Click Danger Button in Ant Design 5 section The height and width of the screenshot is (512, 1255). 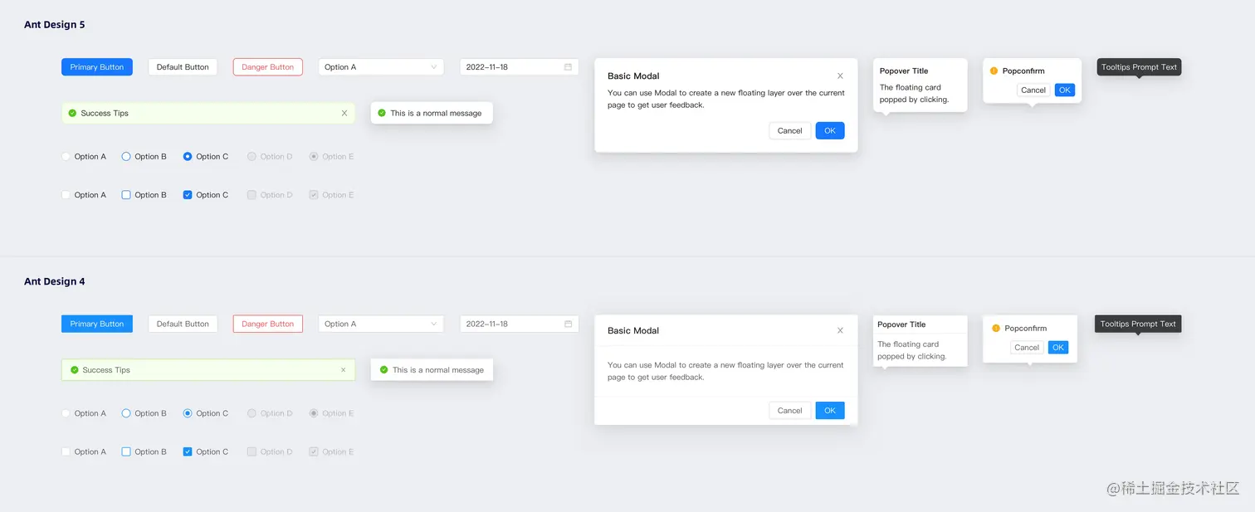pos(267,67)
